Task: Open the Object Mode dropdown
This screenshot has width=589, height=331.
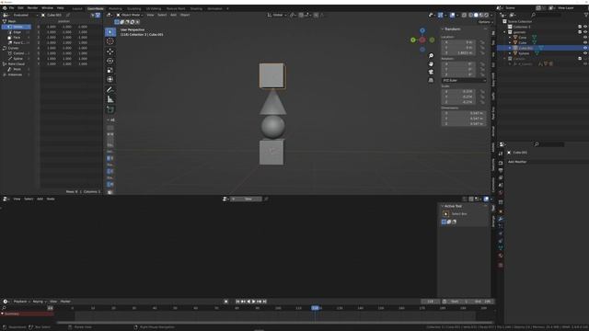Action: tap(130, 15)
